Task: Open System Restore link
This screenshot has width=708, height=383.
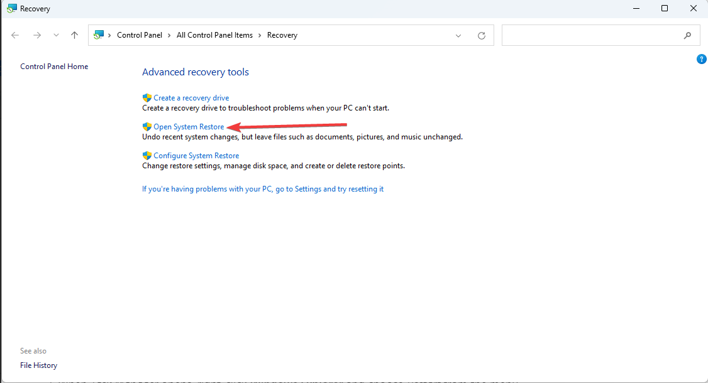Action: click(x=189, y=127)
